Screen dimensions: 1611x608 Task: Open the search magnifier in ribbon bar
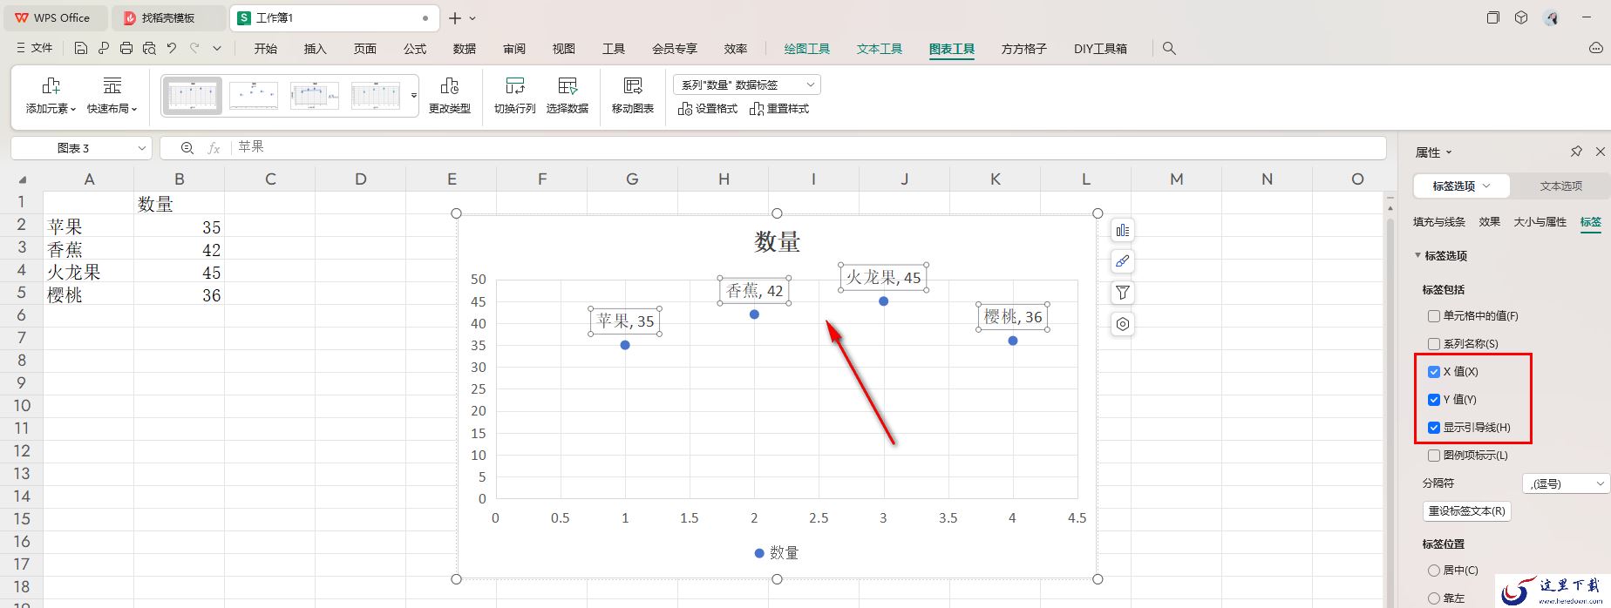coord(1169,49)
